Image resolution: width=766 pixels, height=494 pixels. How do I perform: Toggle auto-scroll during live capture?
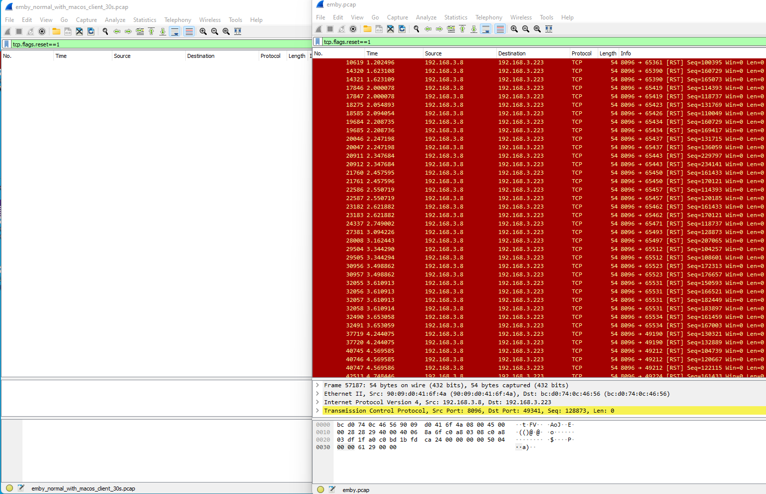(486, 28)
